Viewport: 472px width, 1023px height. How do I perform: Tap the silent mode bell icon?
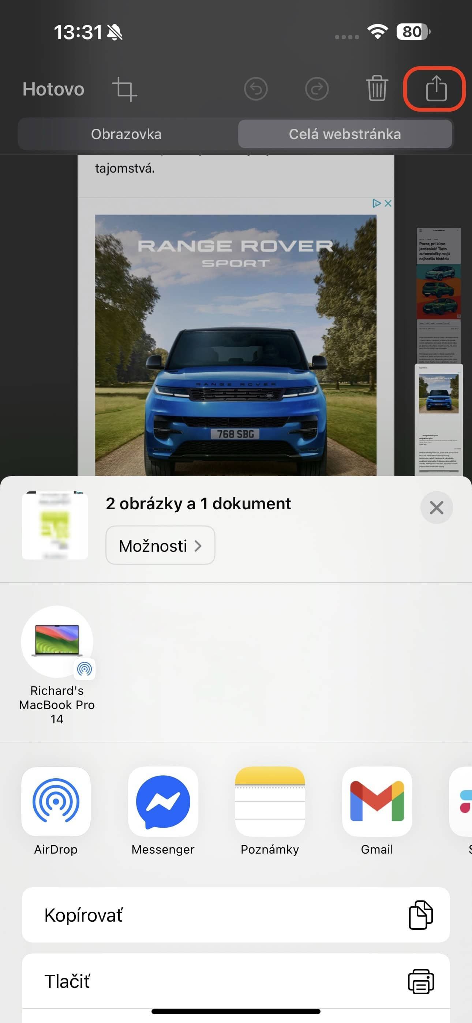click(x=115, y=32)
